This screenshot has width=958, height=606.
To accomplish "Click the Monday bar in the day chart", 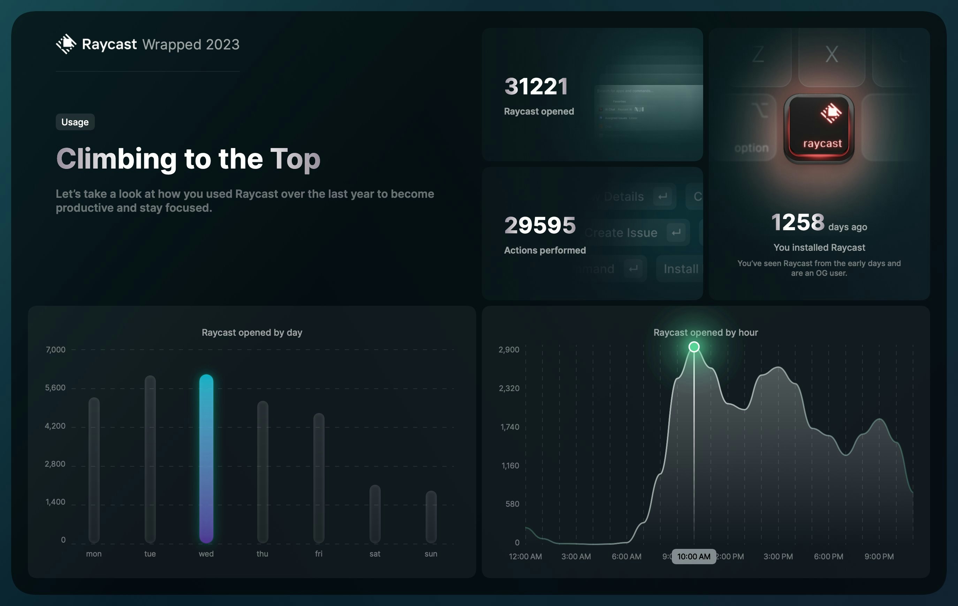I will pos(94,470).
